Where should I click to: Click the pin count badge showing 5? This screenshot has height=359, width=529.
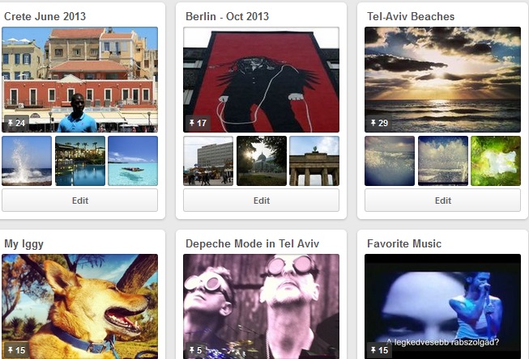pos(196,350)
